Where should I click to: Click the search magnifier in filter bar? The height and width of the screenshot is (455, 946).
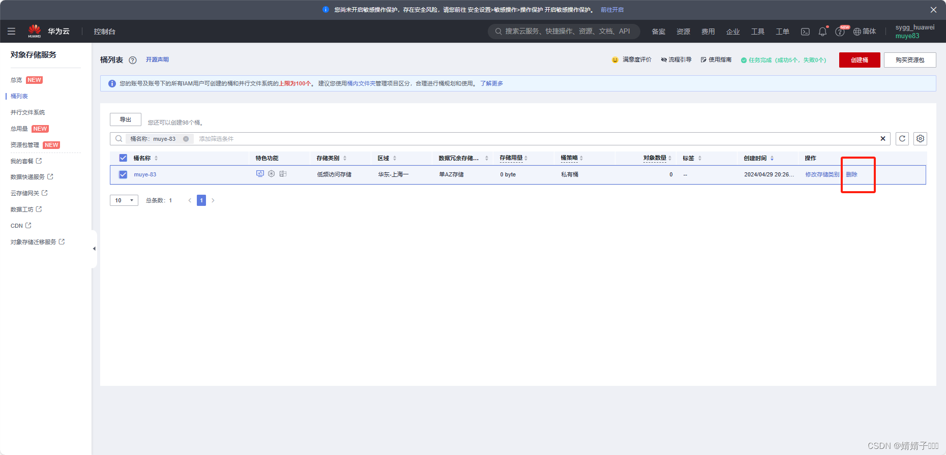[x=119, y=139]
